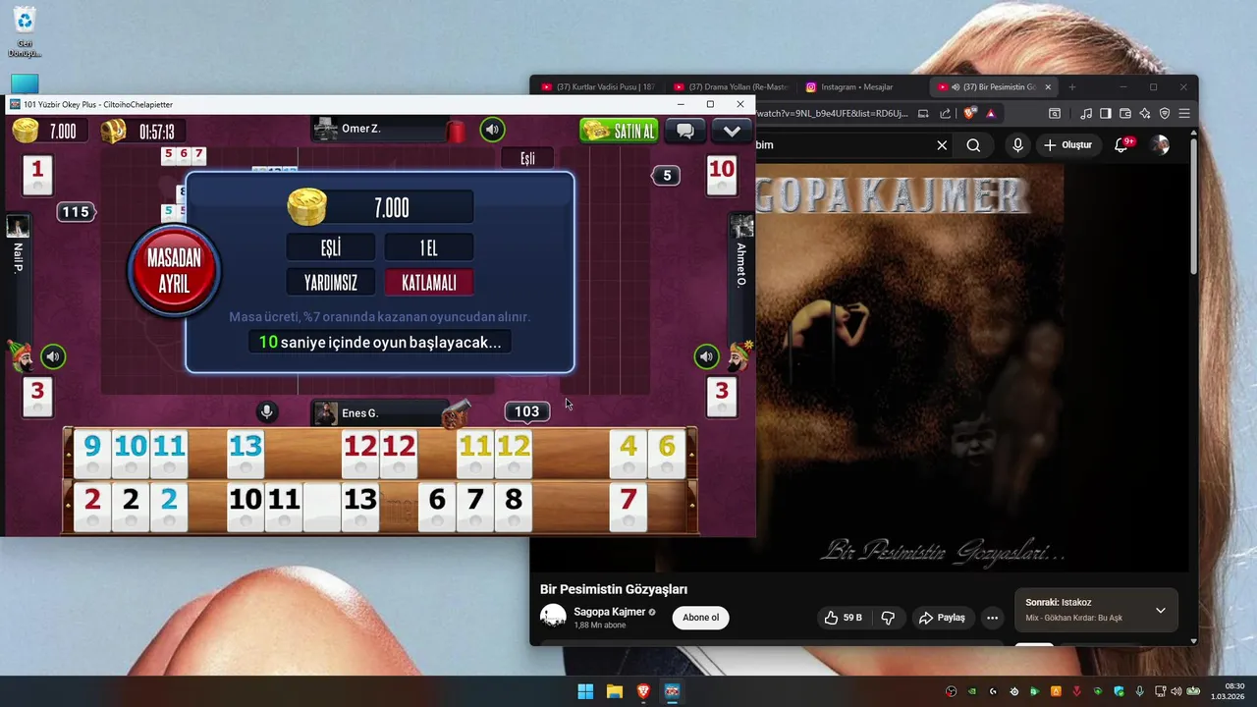Open the chat bubble icon in game
Screen dimensions: 1257x707
pos(684,131)
